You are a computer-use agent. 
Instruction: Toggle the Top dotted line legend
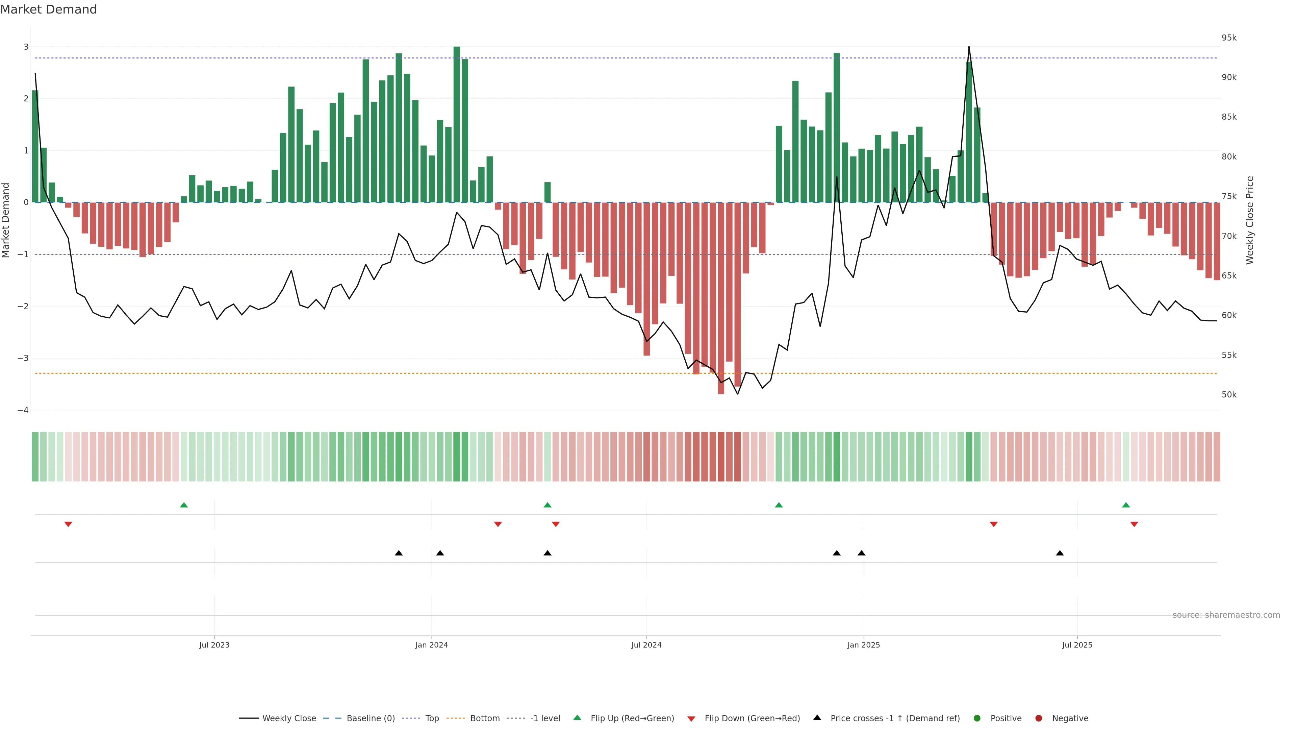[x=432, y=718]
